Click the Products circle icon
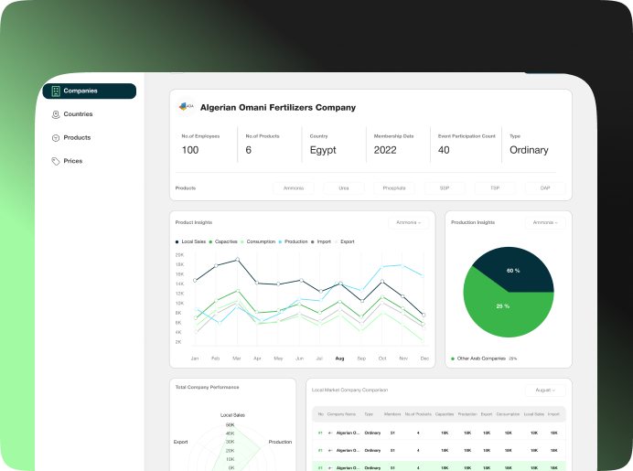Image resolution: width=633 pixels, height=471 pixels. pyautogui.click(x=56, y=138)
